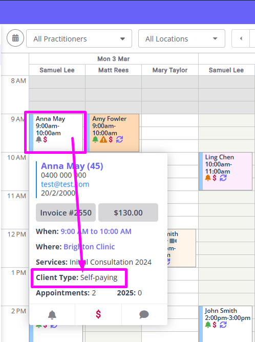Expand the All Practitioners dropdown
This screenshot has height=342, width=255.
click(79, 38)
